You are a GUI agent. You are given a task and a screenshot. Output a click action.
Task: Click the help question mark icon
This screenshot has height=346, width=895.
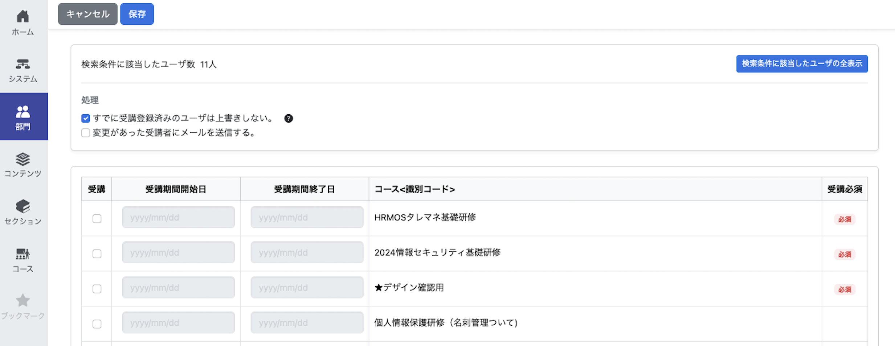click(289, 119)
